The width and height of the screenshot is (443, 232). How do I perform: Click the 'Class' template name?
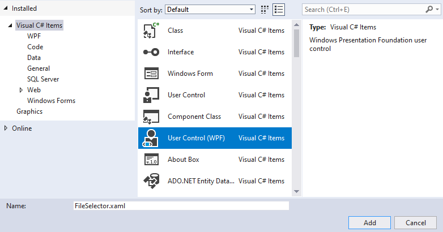pyautogui.click(x=175, y=31)
